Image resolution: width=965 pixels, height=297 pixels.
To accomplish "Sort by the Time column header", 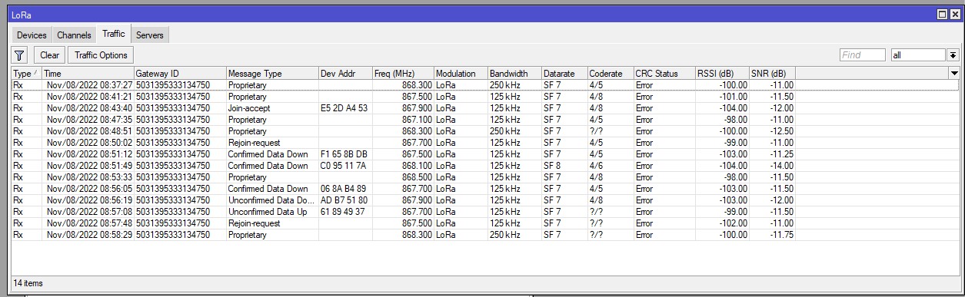I will pyautogui.click(x=88, y=73).
